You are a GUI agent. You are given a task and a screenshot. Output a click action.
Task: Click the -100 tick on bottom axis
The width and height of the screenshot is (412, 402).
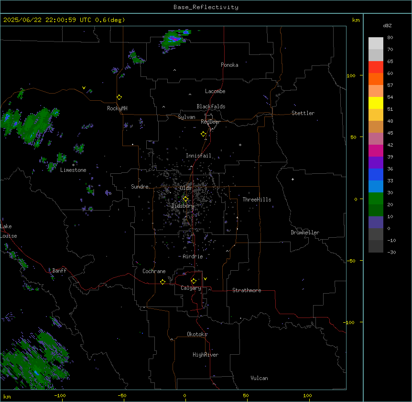60,395
